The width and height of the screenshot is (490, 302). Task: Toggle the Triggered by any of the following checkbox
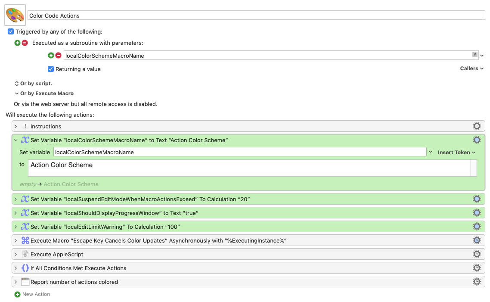pyautogui.click(x=11, y=31)
